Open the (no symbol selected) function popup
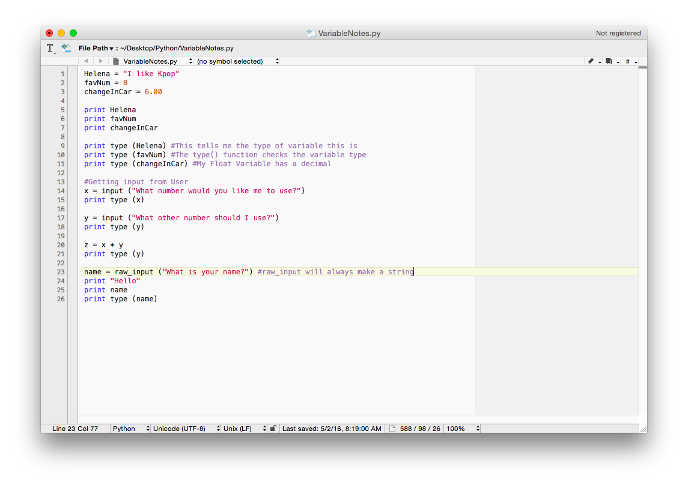688x488 pixels. tap(238, 61)
